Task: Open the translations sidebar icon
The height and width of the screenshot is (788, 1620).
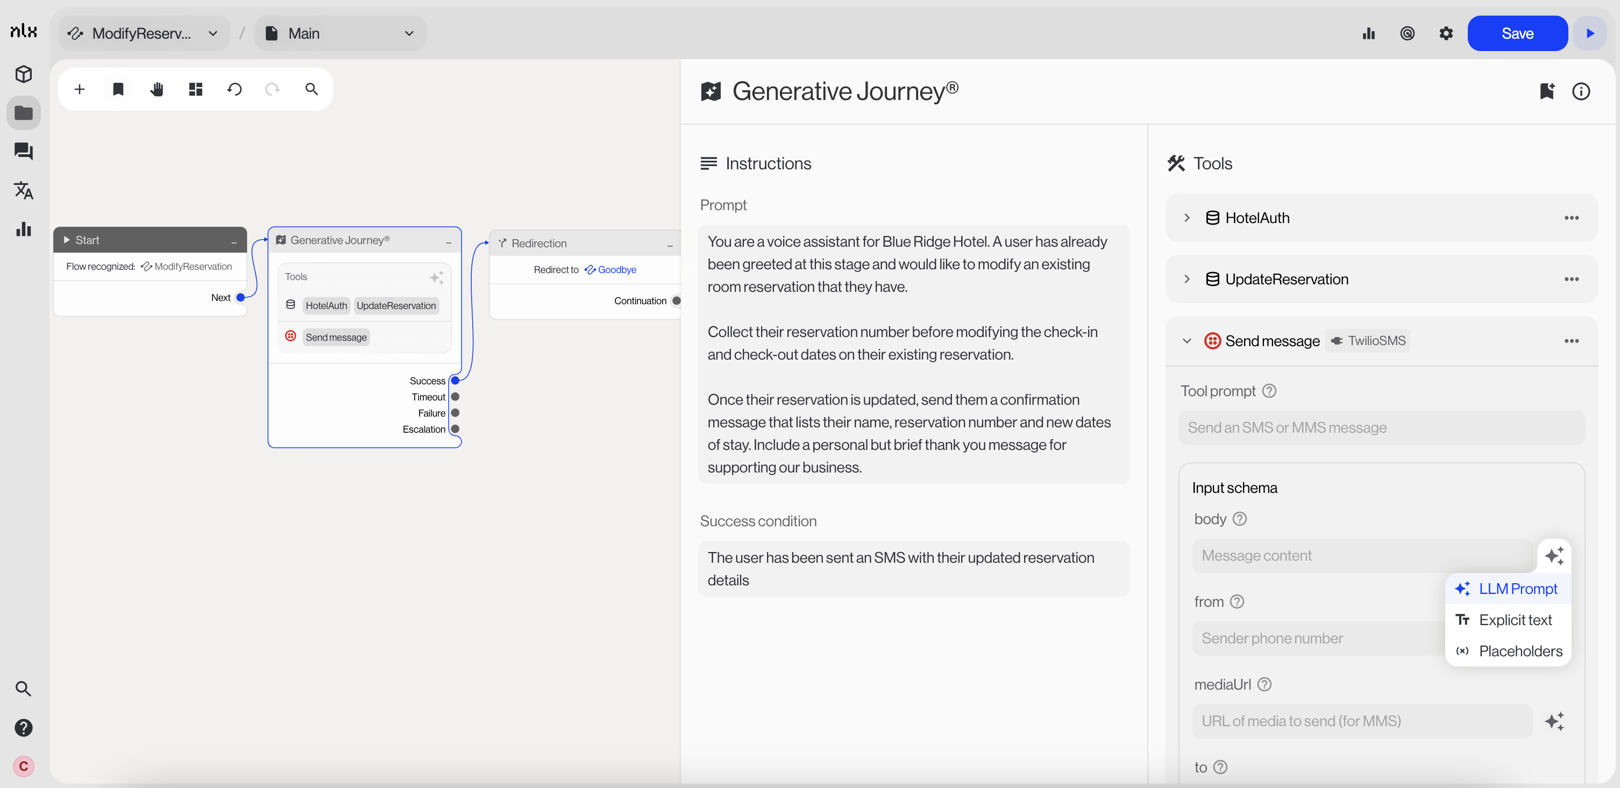Action: pyautogui.click(x=23, y=190)
